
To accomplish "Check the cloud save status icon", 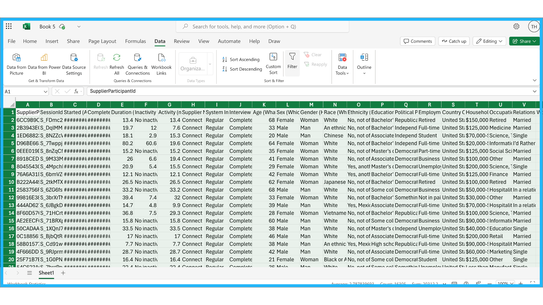I will click(62, 27).
